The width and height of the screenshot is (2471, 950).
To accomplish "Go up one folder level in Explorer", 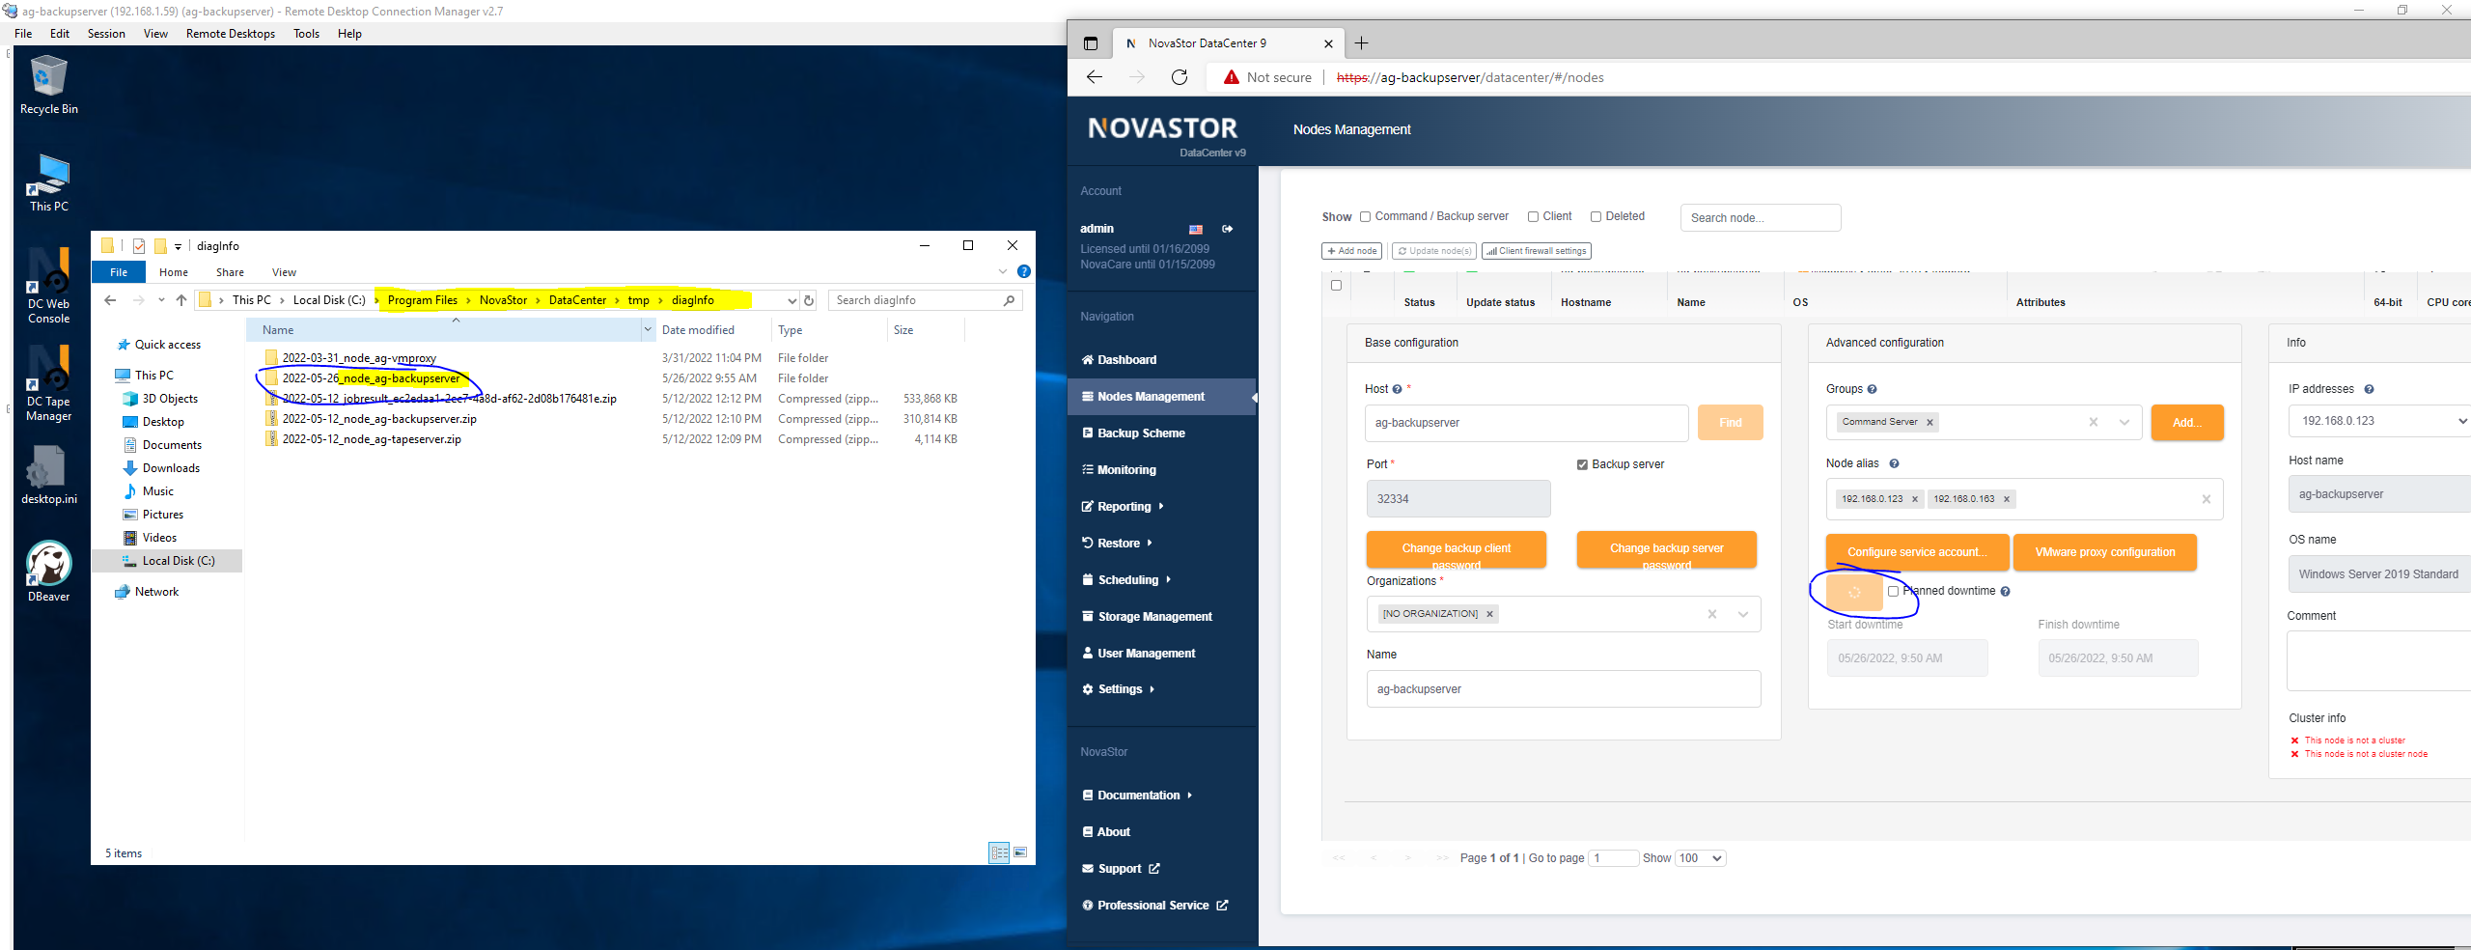I will click(181, 300).
